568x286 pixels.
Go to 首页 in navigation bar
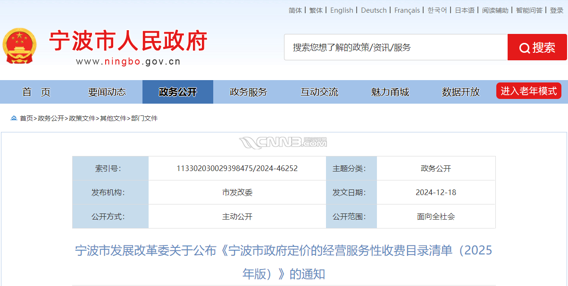pyautogui.click(x=36, y=92)
